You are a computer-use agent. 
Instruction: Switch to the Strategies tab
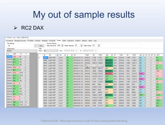(x=45, y=40)
